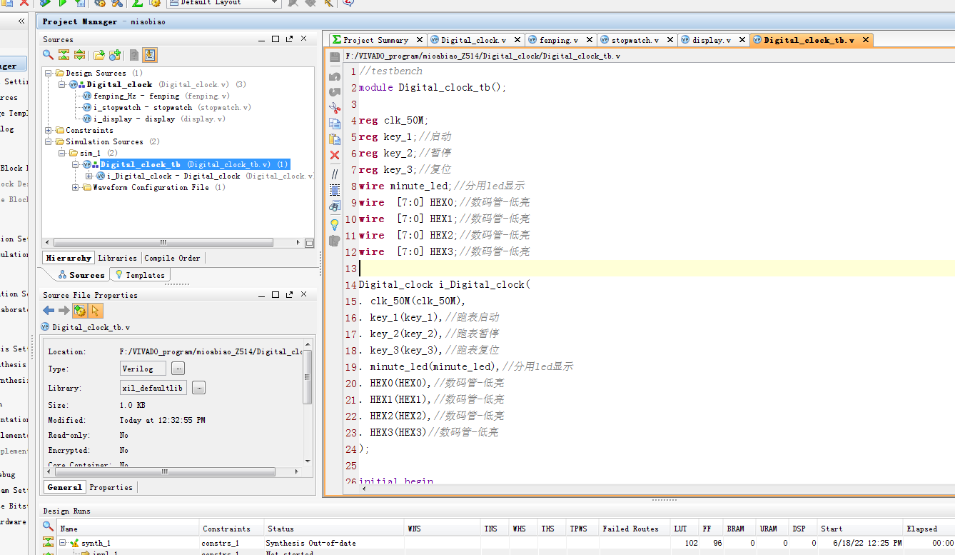Click the red X delete icon in editor

334,155
